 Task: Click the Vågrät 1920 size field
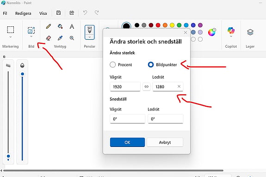click(x=125, y=86)
